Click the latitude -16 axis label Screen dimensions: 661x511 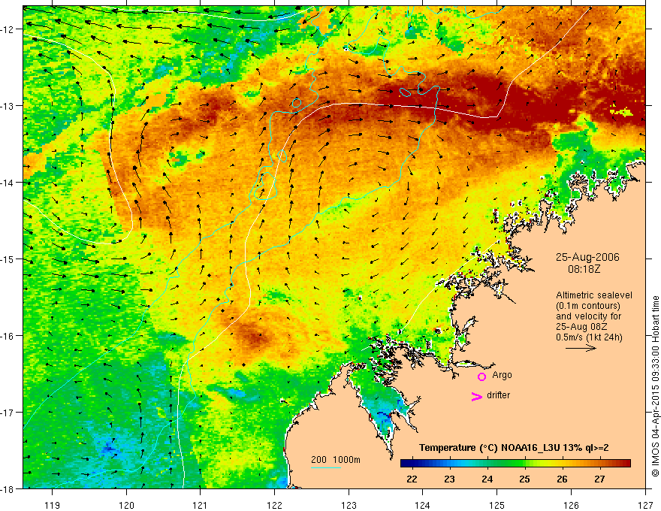click(8, 336)
